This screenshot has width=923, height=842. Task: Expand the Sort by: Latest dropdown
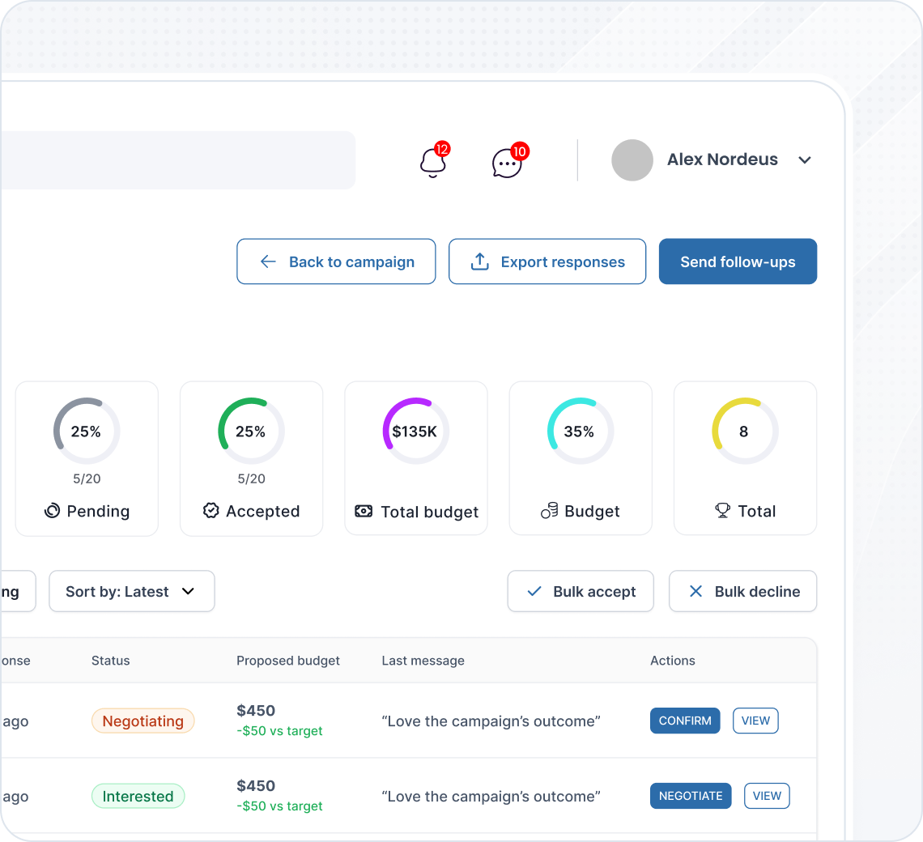click(131, 591)
